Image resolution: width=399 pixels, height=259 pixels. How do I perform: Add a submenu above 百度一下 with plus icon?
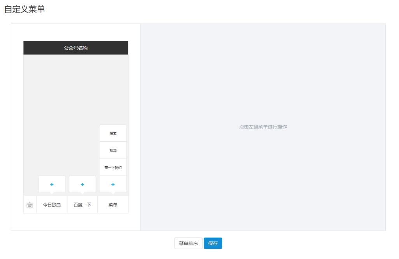(x=82, y=184)
